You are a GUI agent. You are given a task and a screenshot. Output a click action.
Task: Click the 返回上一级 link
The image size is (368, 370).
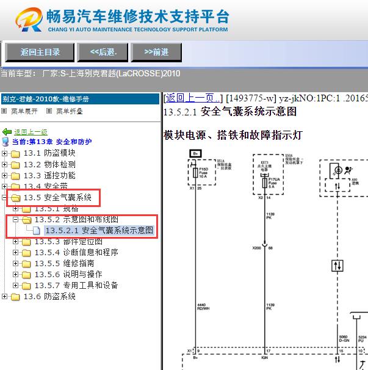31,132
